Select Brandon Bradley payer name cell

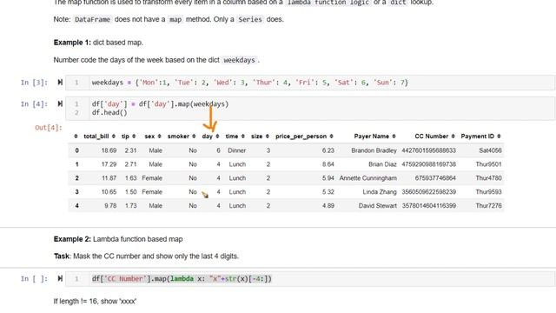coord(374,150)
